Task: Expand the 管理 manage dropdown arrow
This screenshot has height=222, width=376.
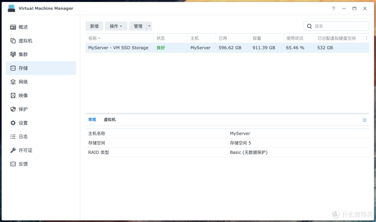Action: point(149,26)
